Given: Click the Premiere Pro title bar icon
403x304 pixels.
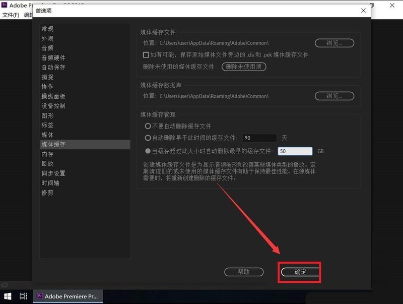Looking at the screenshot, I should [4, 5].
